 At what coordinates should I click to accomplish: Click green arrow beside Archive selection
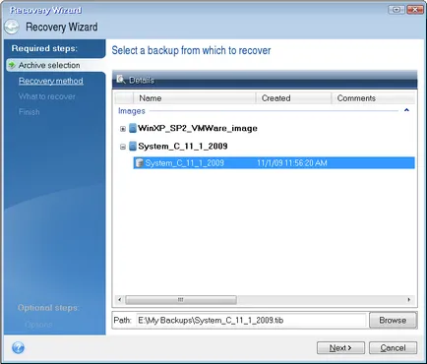click(12, 65)
